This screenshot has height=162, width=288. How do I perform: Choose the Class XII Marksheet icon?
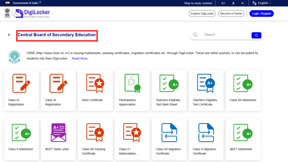[x=243, y=83]
